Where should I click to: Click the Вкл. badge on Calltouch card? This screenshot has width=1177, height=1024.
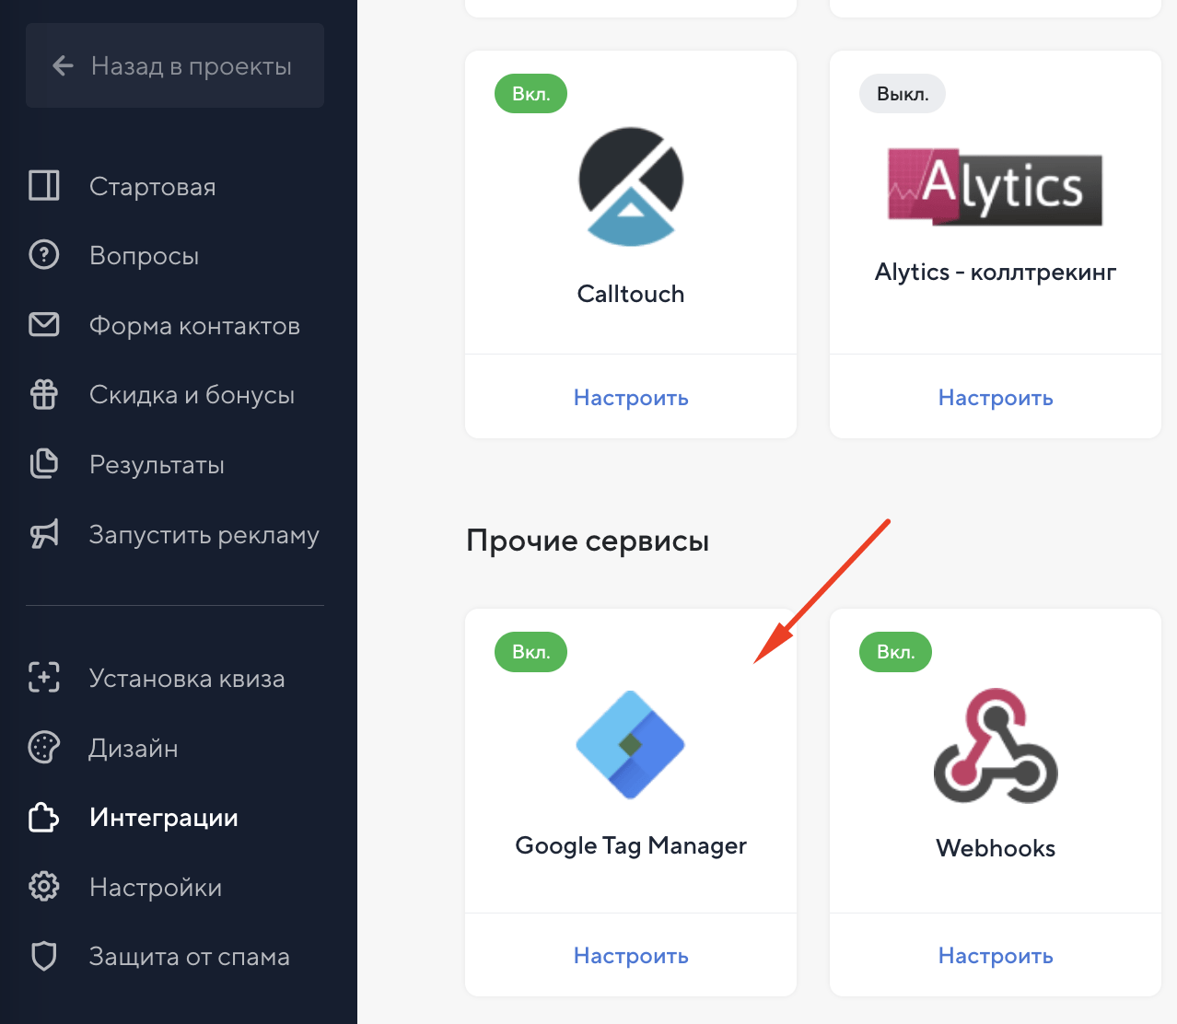point(530,94)
